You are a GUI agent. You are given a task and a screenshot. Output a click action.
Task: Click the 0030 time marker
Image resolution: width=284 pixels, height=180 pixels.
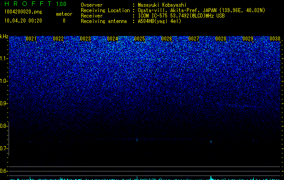pos(275,39)
